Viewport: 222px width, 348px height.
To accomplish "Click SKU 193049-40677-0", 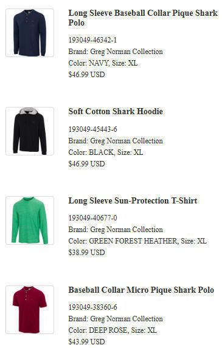I will pos(92,218).
